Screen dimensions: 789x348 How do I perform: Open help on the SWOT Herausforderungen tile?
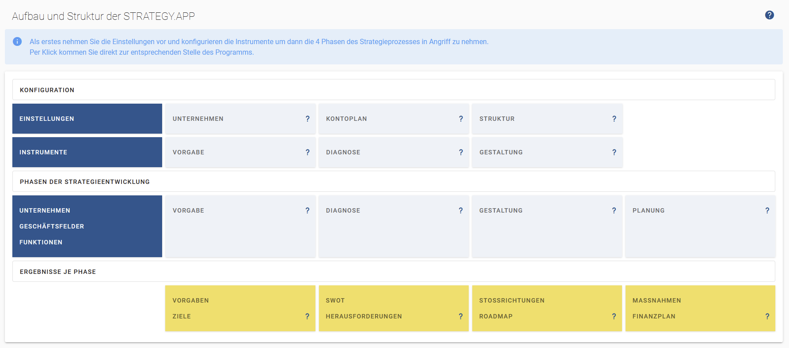tap(461, 316)
